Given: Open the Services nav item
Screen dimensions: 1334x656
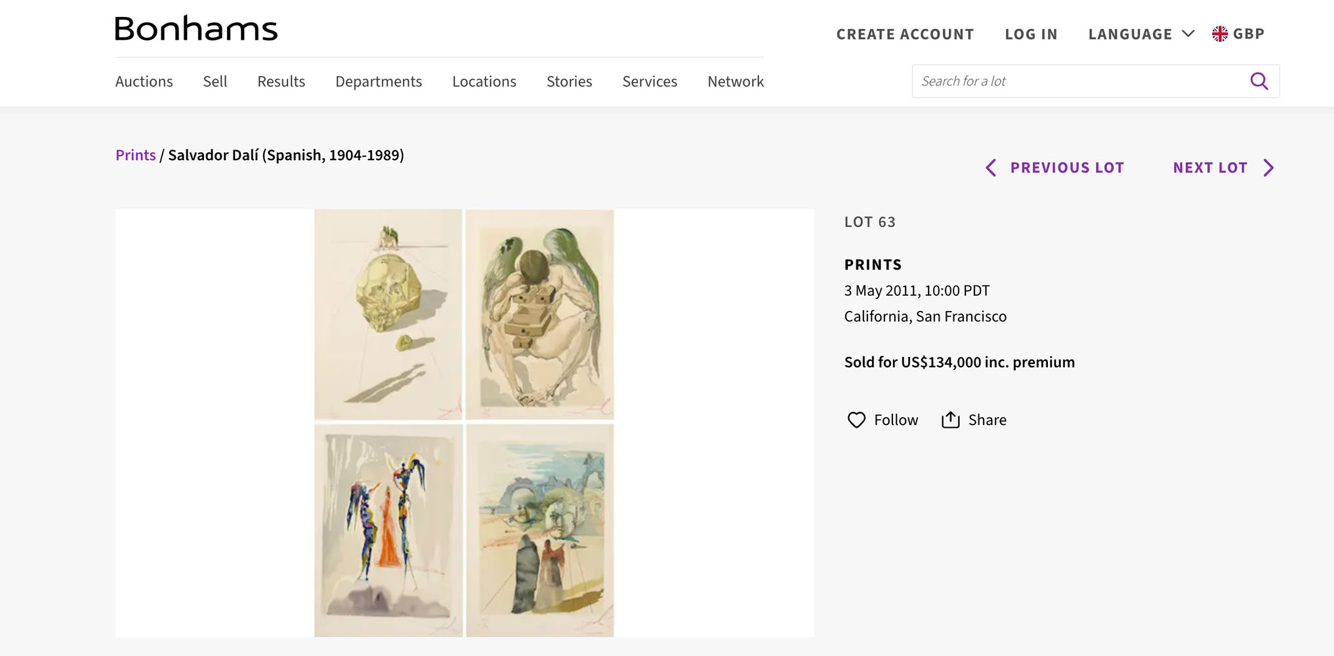Looking at the screenshot, I should (650, 81).
